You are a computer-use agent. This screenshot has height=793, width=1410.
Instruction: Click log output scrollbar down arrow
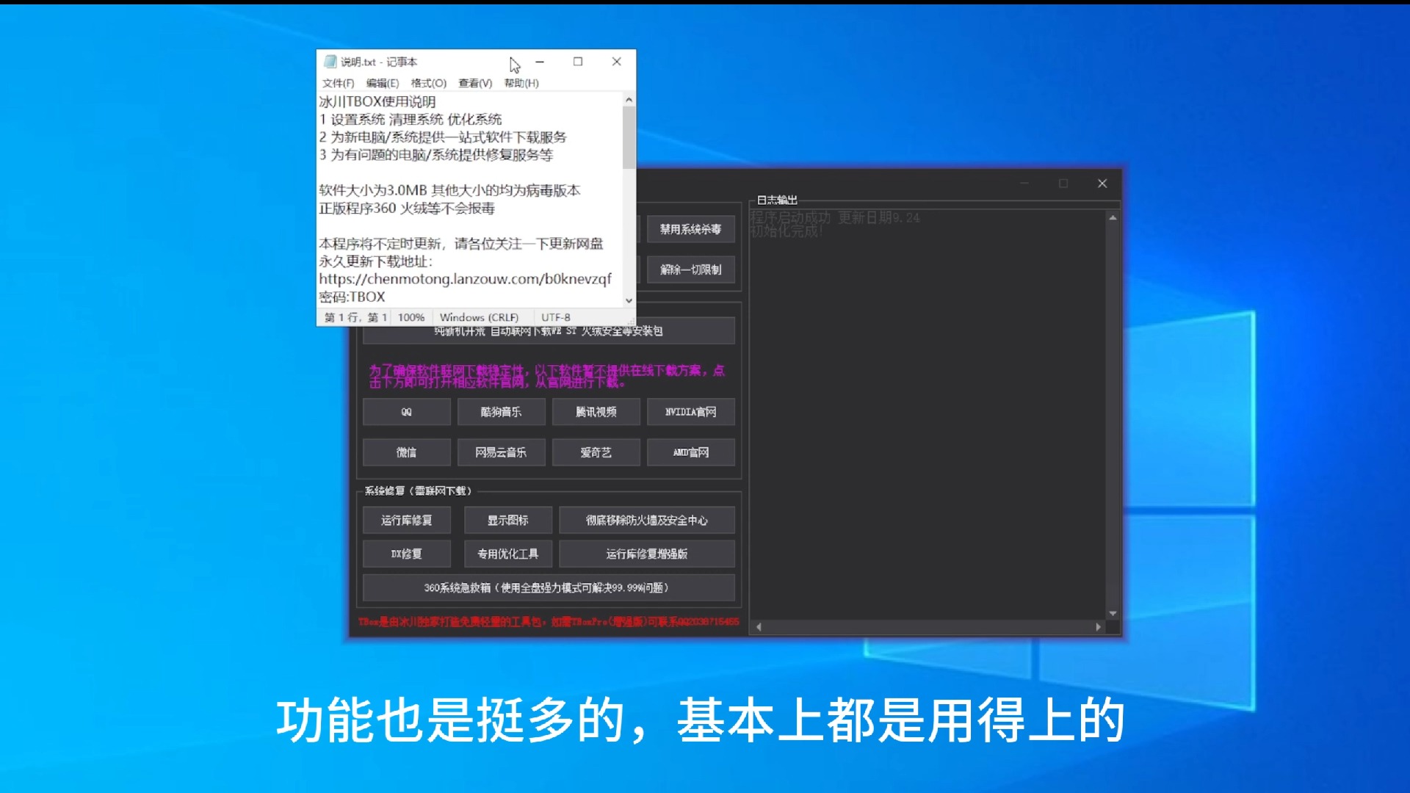point(1113,613)
